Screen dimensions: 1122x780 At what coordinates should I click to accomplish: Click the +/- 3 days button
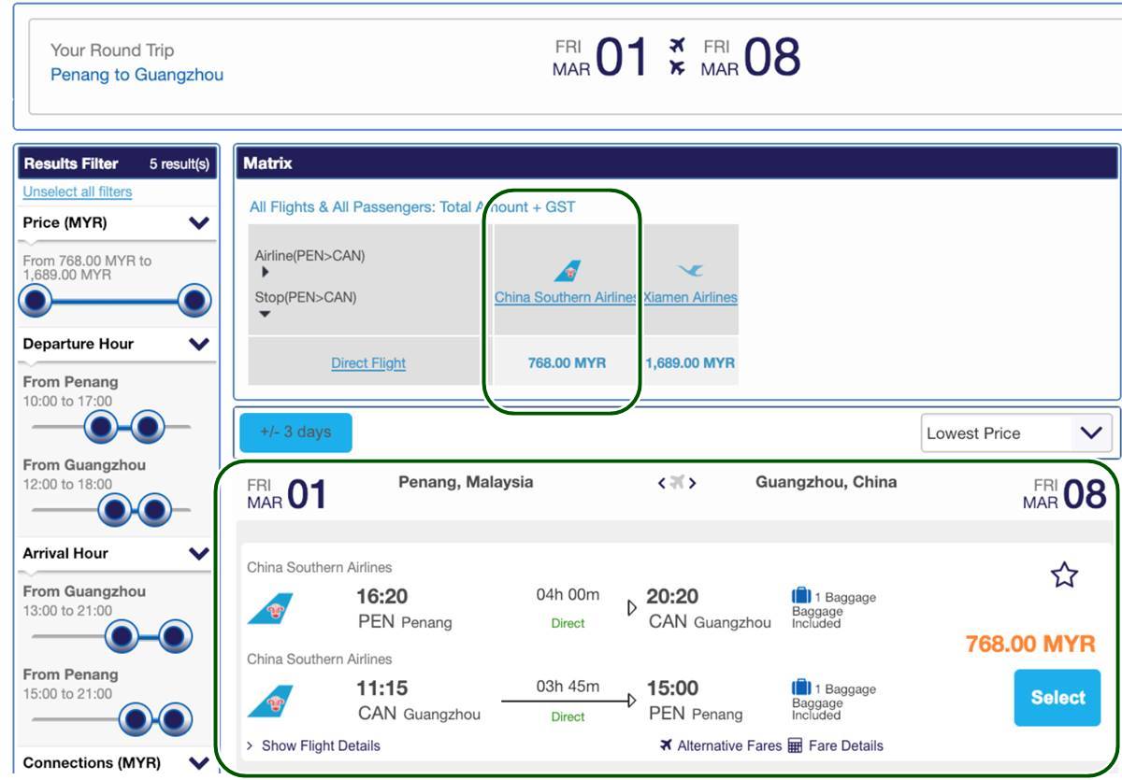[295, 433]
